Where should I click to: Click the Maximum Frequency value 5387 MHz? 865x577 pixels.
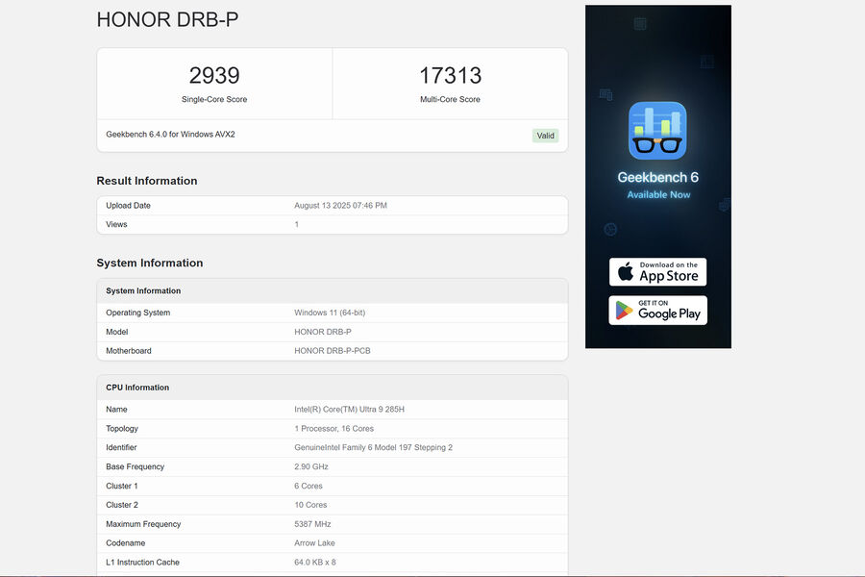point(312,524)
